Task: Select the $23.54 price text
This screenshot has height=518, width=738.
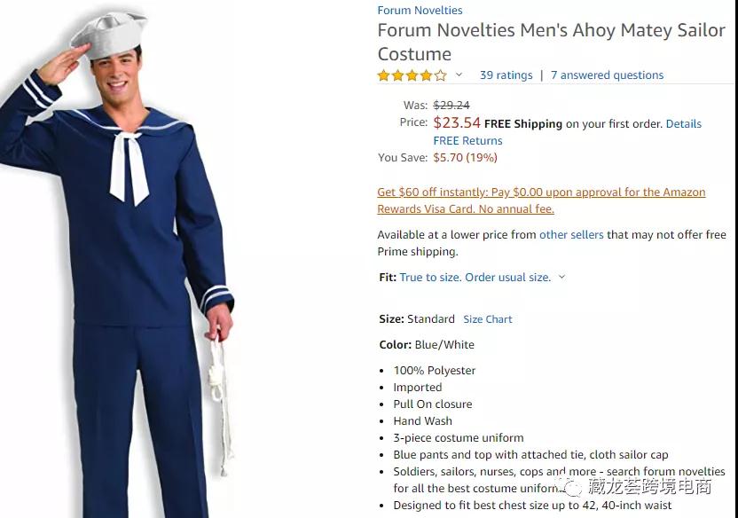Action: (x=457, y=123)
